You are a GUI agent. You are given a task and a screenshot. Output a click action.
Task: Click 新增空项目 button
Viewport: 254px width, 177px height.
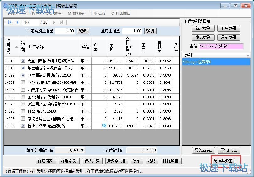point(117,161)
